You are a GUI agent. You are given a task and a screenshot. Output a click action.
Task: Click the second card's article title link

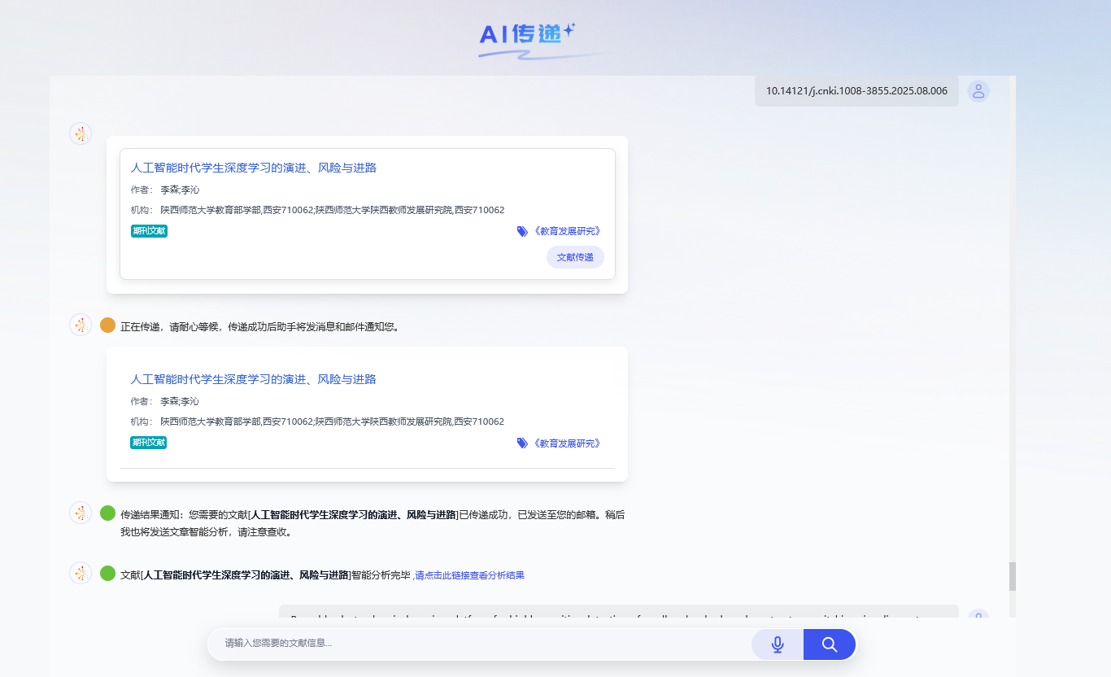coord(254,378)
